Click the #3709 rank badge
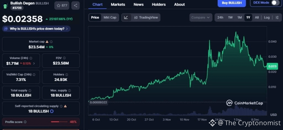Image resolution: width=283 pixels, height=130 pixels. pos(17,8)
